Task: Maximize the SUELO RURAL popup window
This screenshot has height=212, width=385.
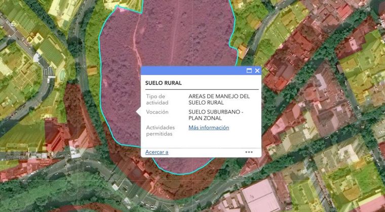Action: point(249,71)
